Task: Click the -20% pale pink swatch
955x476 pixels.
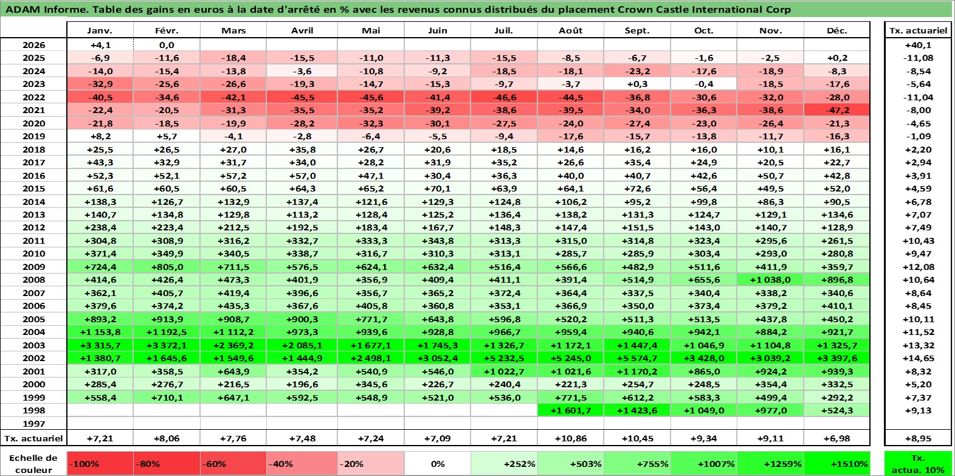Action: click(371, 464)
